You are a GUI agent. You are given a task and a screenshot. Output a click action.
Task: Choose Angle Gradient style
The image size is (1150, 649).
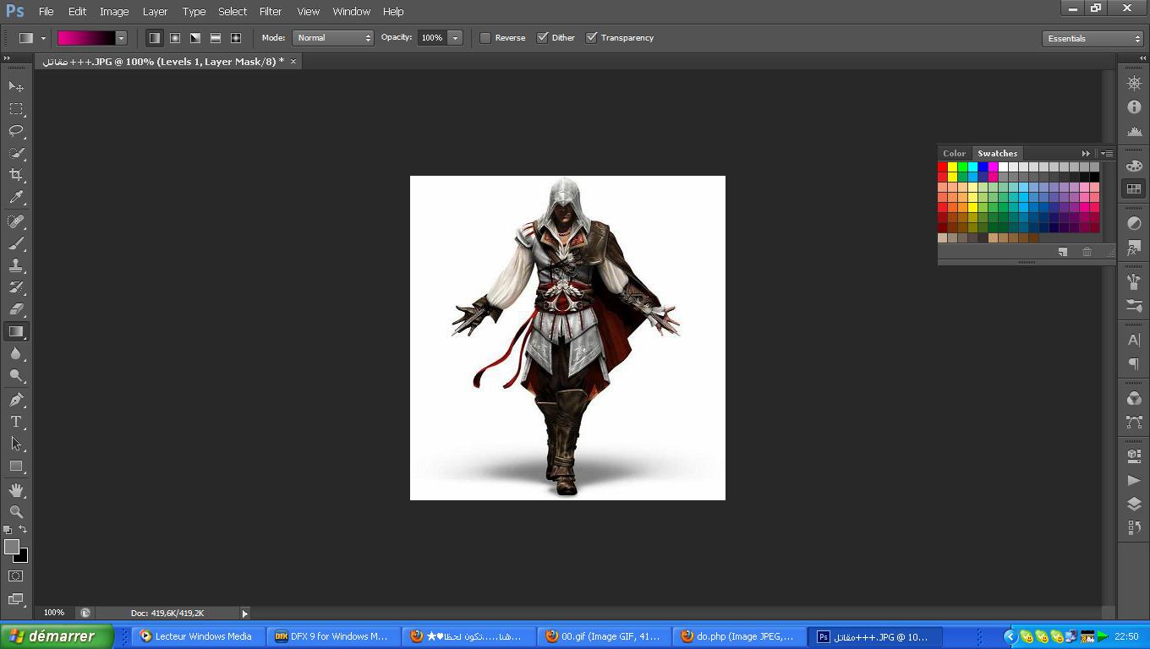click(x=195, y=38)
